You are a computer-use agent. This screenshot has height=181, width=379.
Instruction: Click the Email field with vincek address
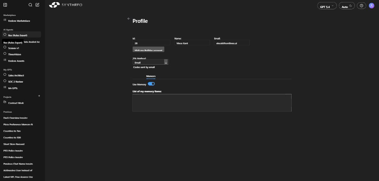click(x=232, y=43)
